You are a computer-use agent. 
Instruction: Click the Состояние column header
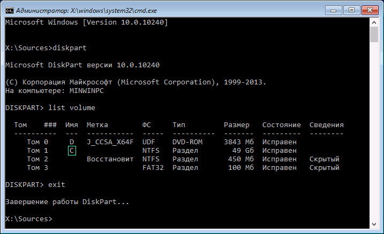(281, 125)
